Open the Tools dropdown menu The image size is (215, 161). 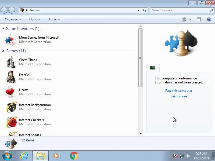(x=54, y=19)
